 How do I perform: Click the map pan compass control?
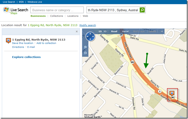[90, 37]
